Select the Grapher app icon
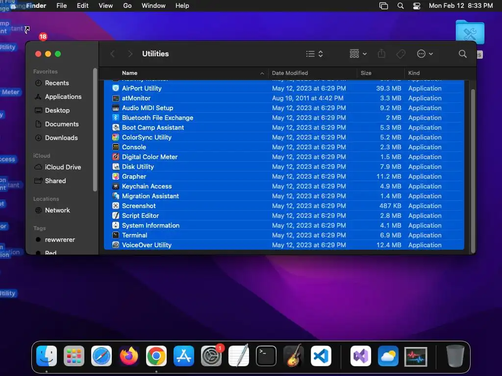Viewport: 502px width, 376px height. click(x=116, y=176)
